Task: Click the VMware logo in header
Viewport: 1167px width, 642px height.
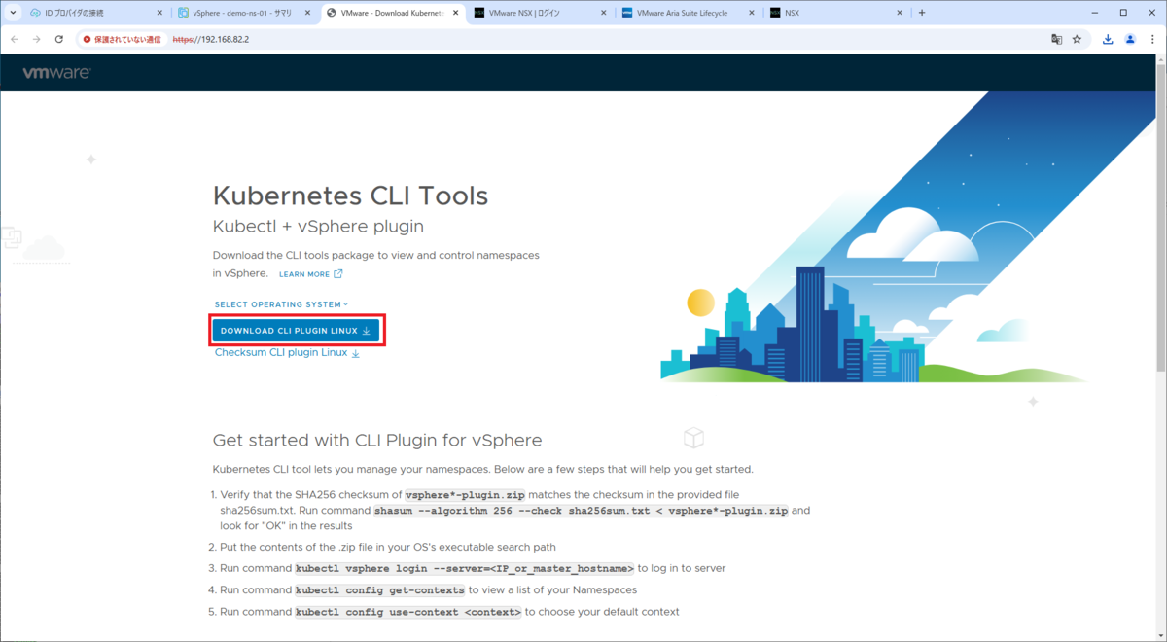Action: (x=56, y=73)
